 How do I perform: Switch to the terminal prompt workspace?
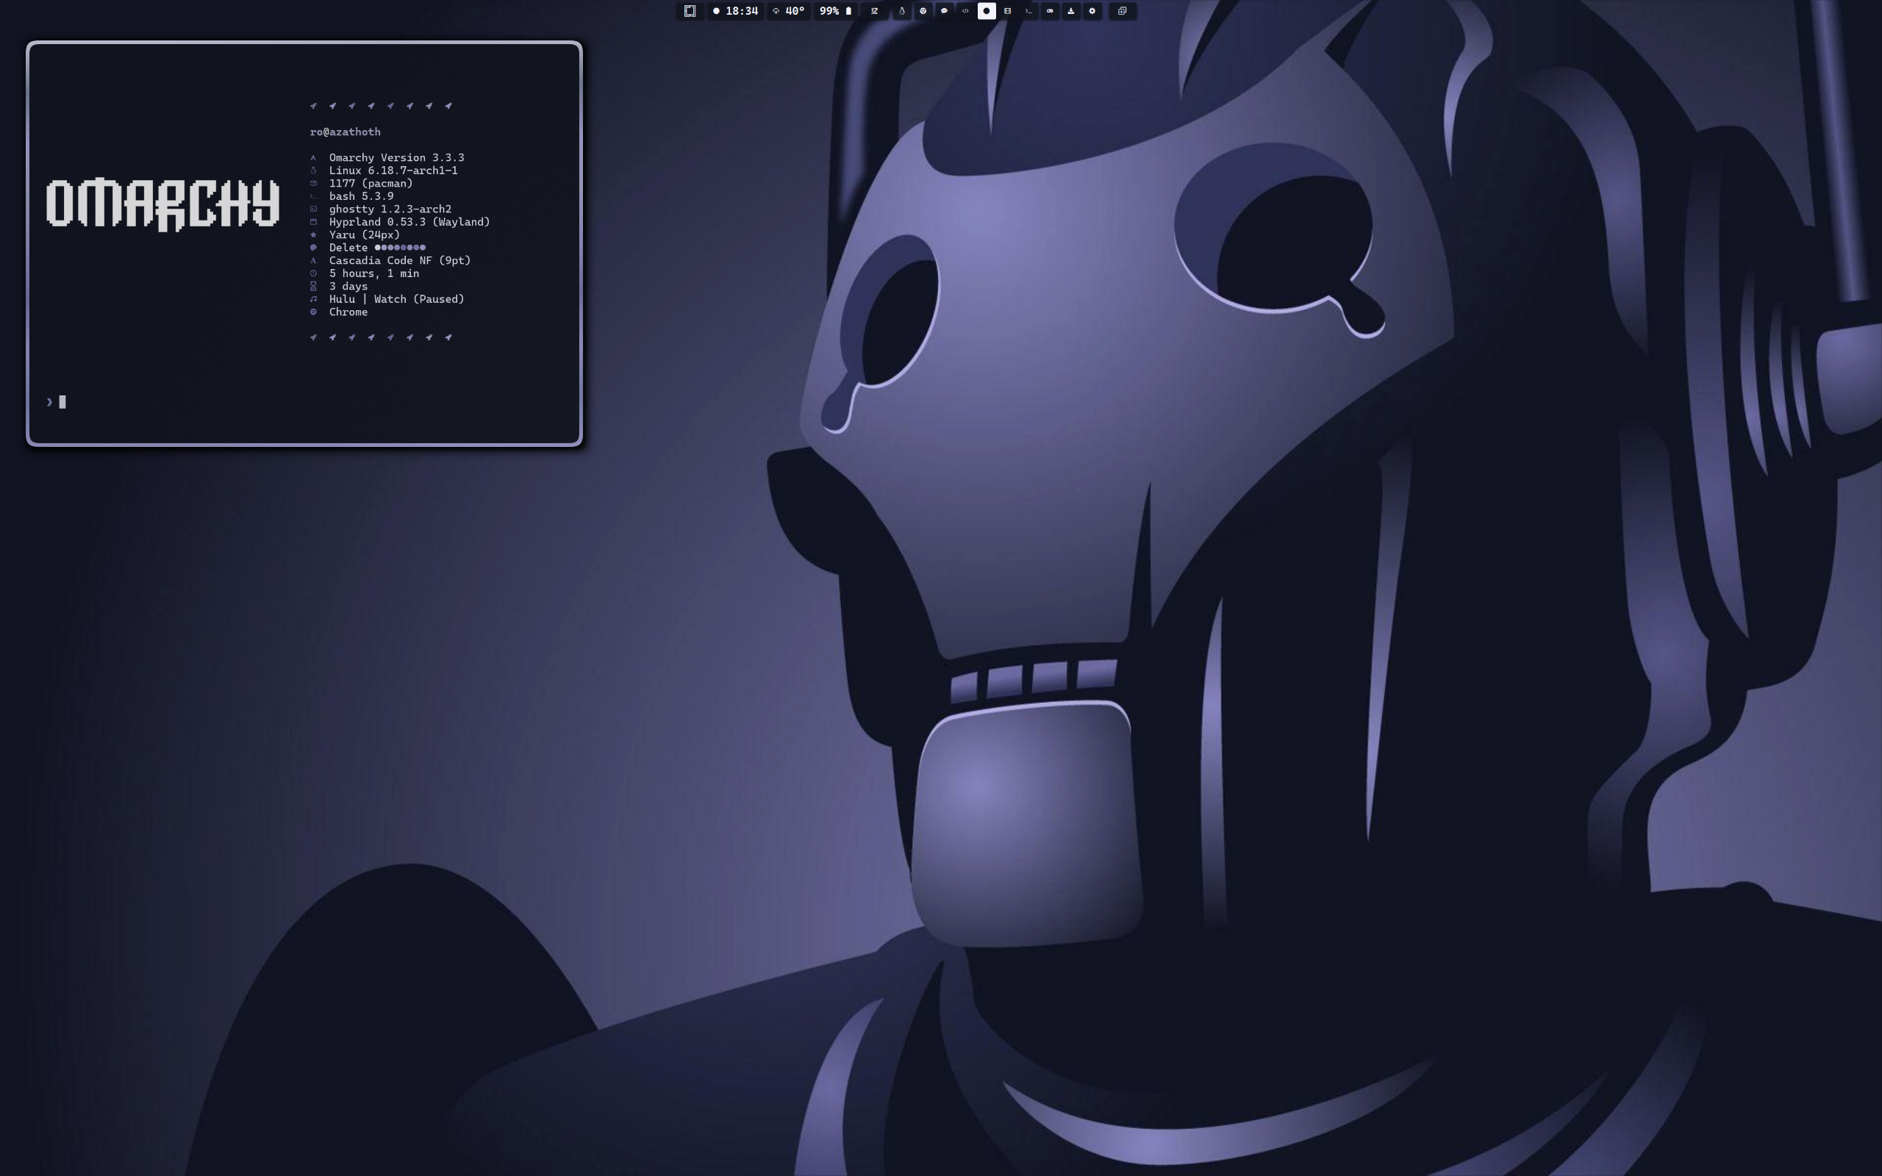click(1028, 11)
